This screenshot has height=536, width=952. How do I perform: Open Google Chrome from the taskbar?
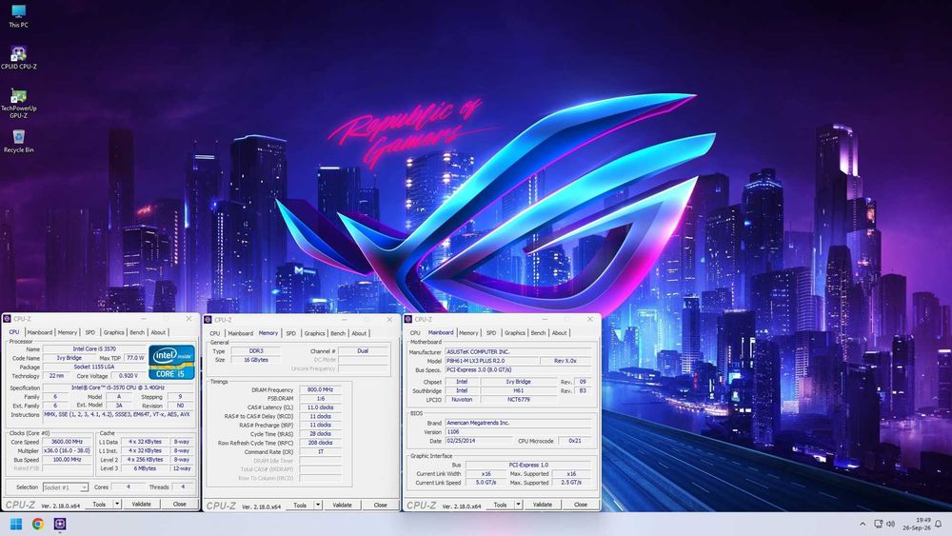pos(38,524)
